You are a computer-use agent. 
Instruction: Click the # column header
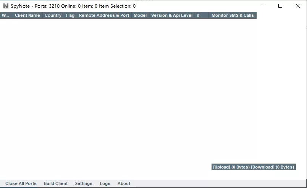point(198,16)
